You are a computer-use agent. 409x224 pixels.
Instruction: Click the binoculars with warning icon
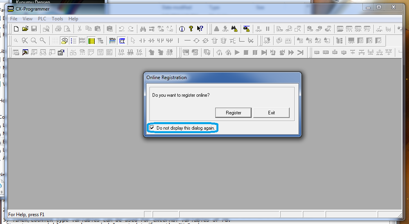click(x=234, y=29)
